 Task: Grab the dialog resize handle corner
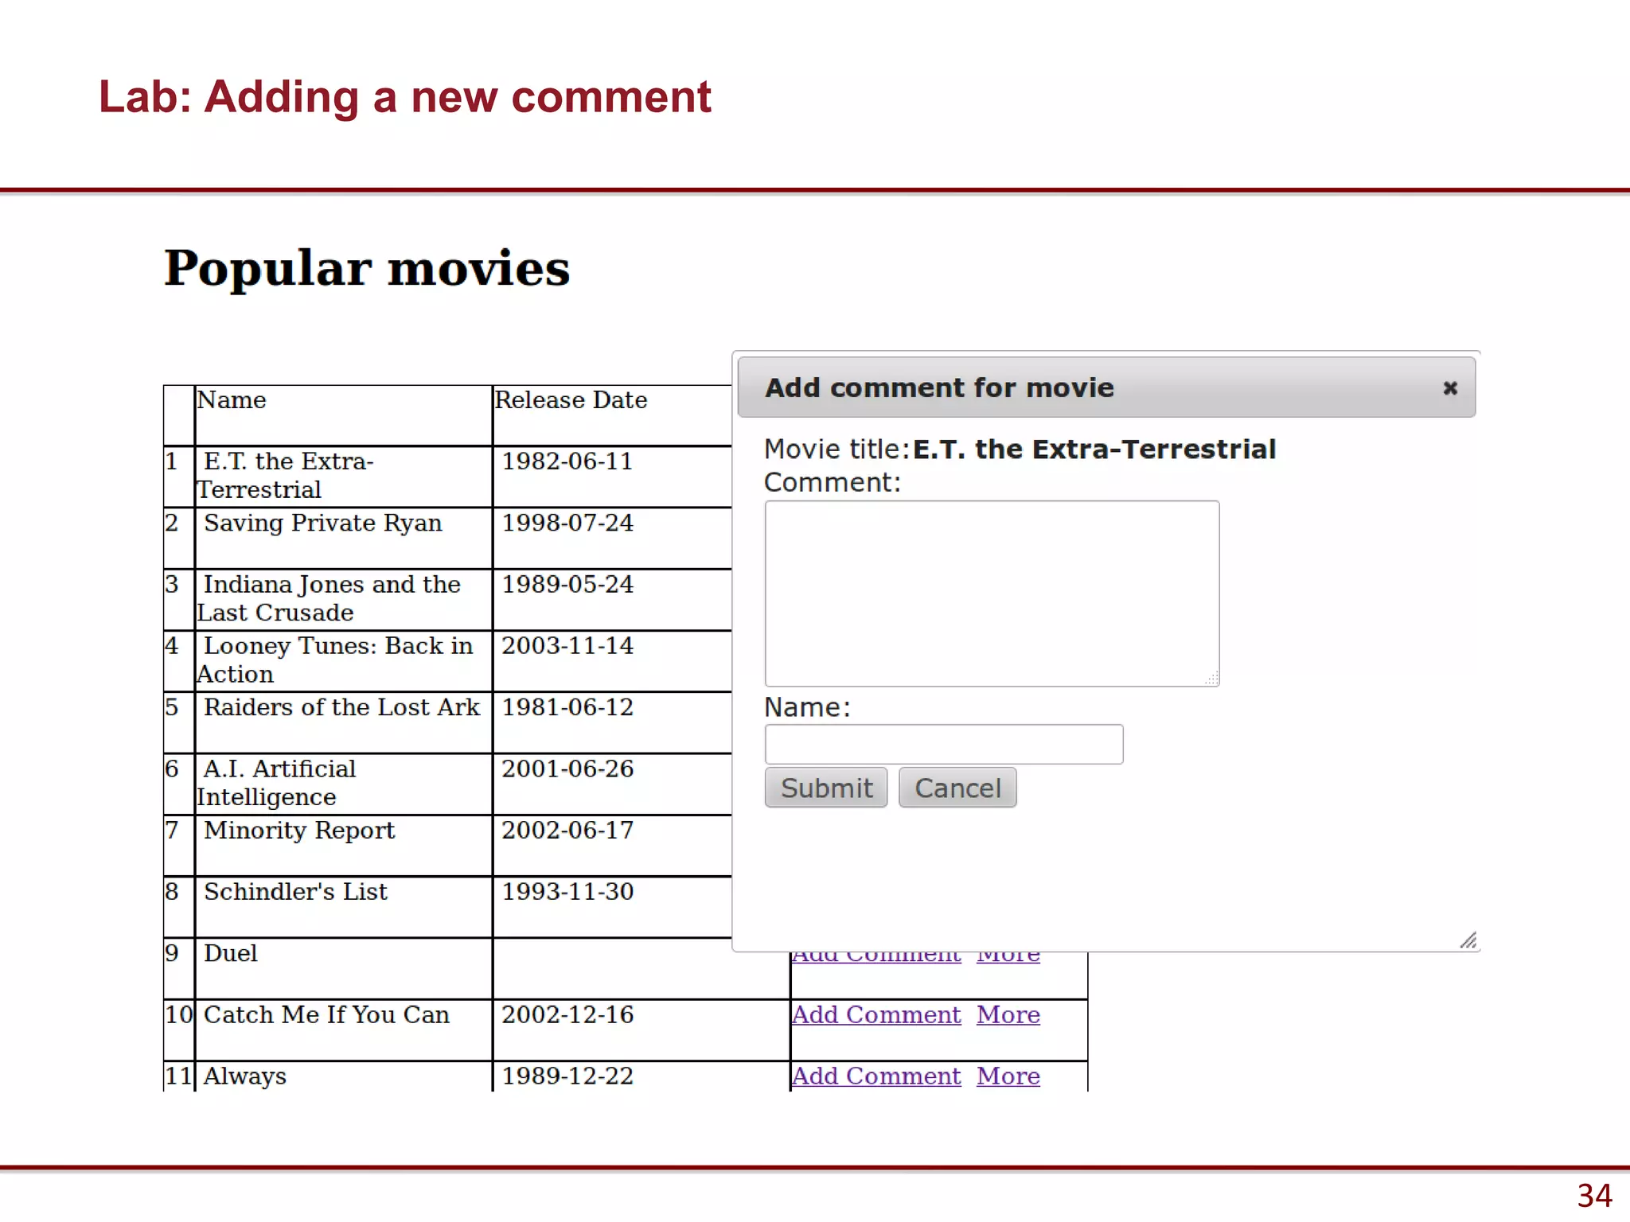pyautogui.click(x=1468, y=940)
